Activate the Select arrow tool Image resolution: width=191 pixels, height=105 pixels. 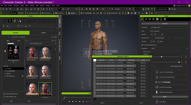click(x=59, y=9)
